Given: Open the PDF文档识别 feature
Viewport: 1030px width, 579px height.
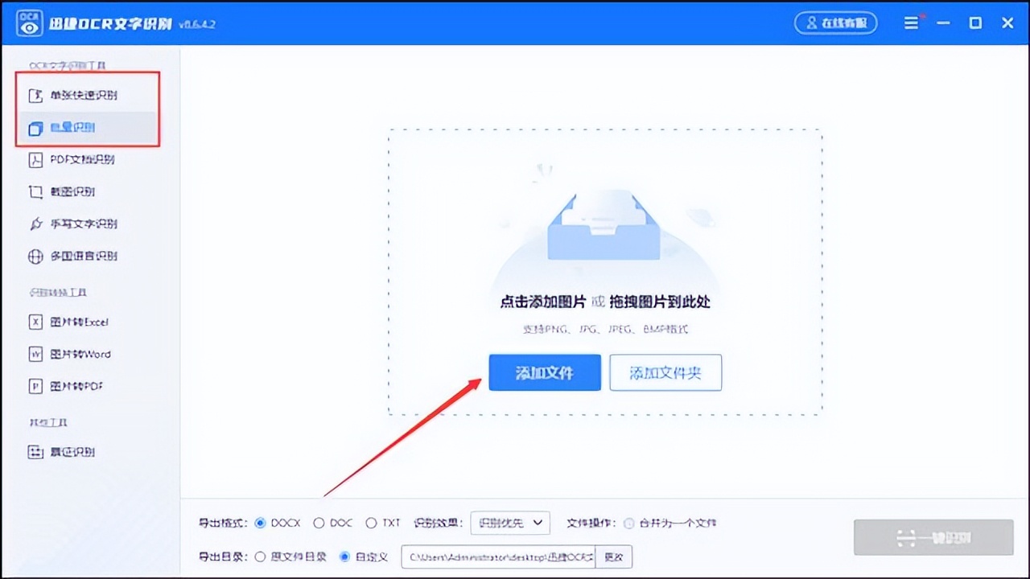Looking at the screenshot, I should [76, 159].
